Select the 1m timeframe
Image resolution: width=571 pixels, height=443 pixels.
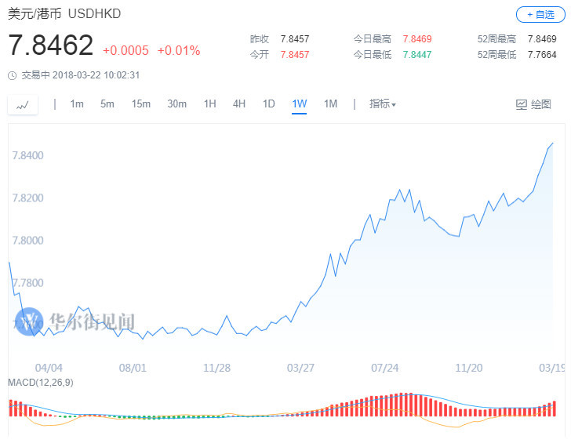point(77,104)
